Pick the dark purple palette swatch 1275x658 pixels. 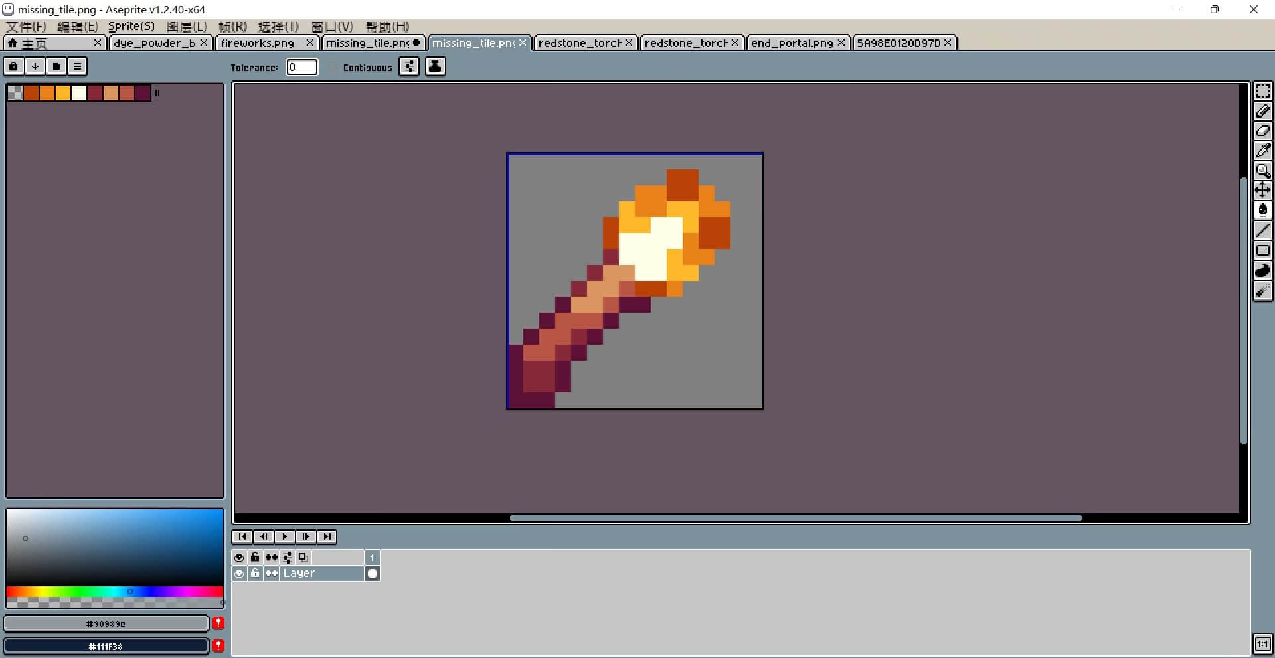(x=143, y=93)
